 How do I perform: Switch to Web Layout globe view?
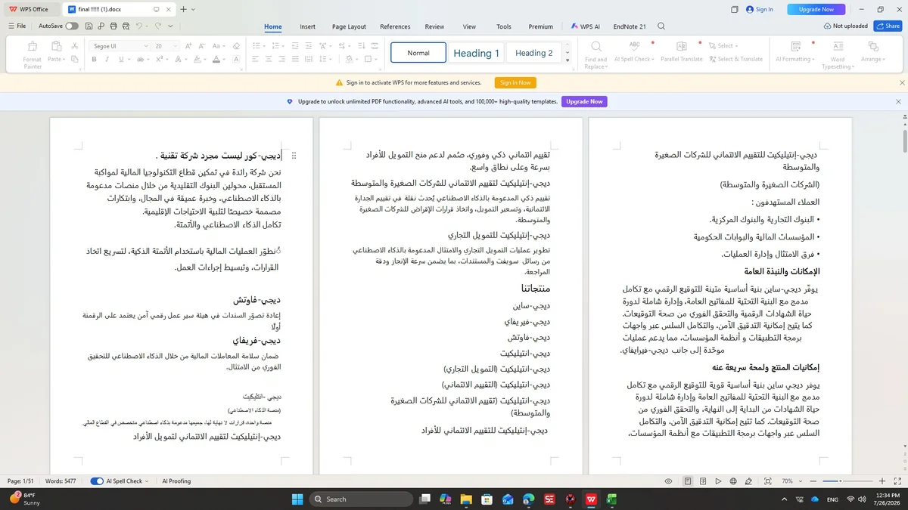(x=733, y=481)
